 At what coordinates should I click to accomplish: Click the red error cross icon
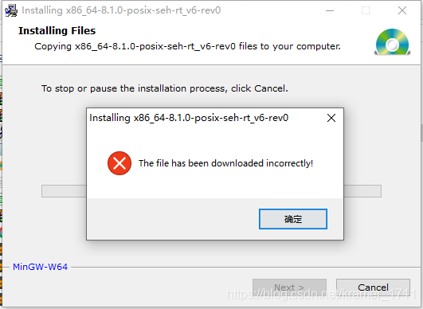[x=119, y=163]
